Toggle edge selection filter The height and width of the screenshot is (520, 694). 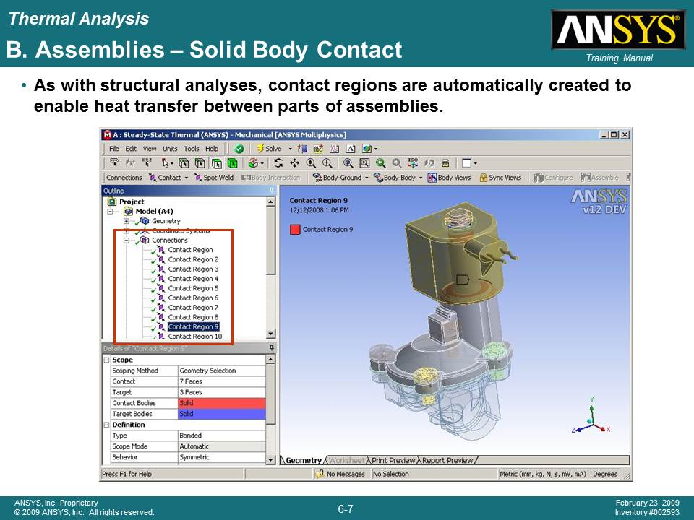click(x=200, y=164)
